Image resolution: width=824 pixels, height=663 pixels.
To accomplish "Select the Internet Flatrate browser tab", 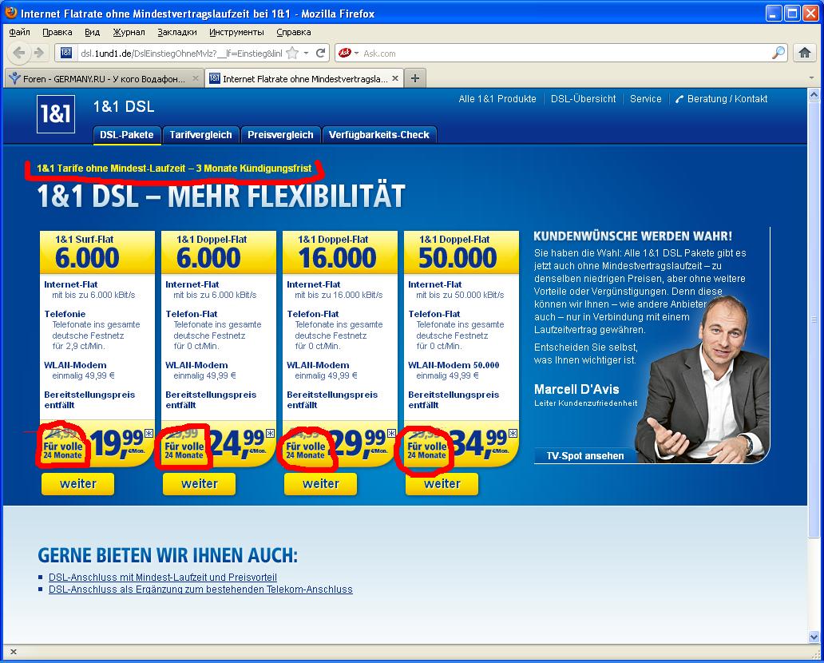I will 304,78.
